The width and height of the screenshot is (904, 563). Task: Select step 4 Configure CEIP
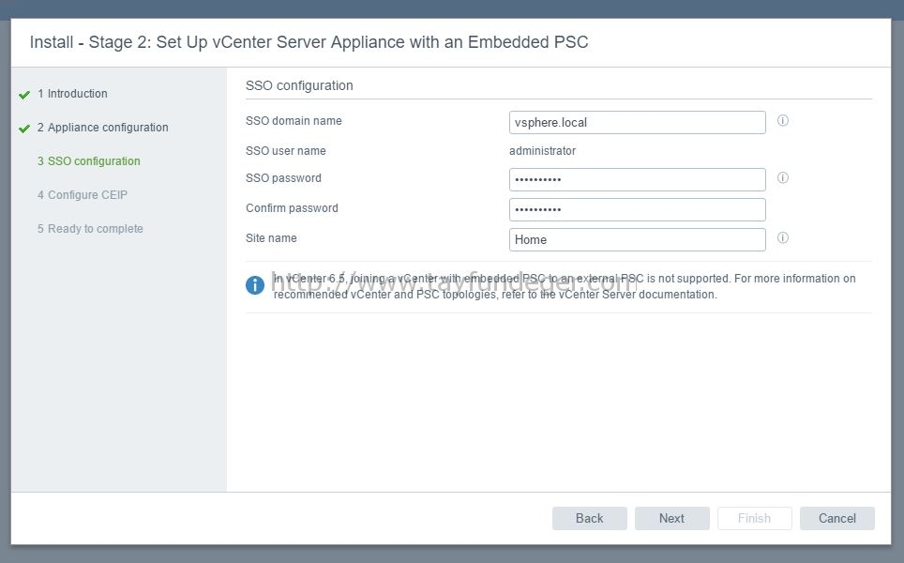pos(83,195)
